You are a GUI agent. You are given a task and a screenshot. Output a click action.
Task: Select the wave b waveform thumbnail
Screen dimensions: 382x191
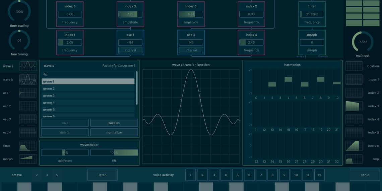pyautogui.click(x=28, y=80)
